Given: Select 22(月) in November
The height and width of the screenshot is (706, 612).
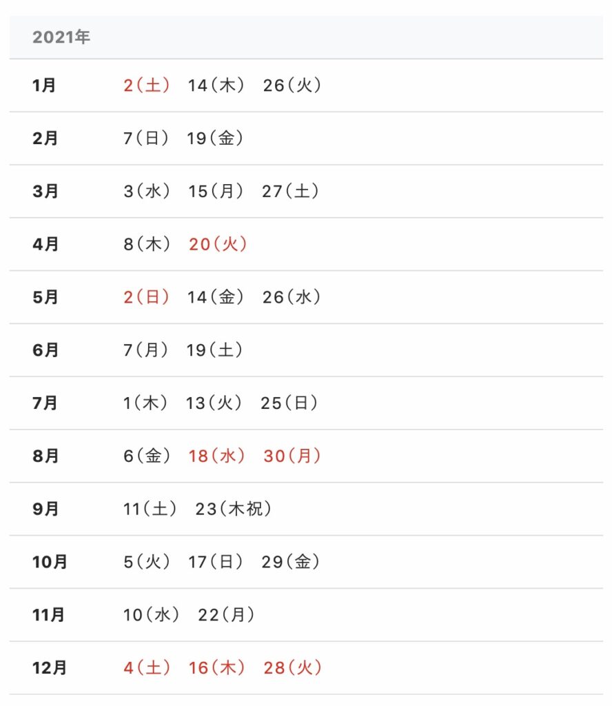Looking at the screenshot, I should click(226, 614).
